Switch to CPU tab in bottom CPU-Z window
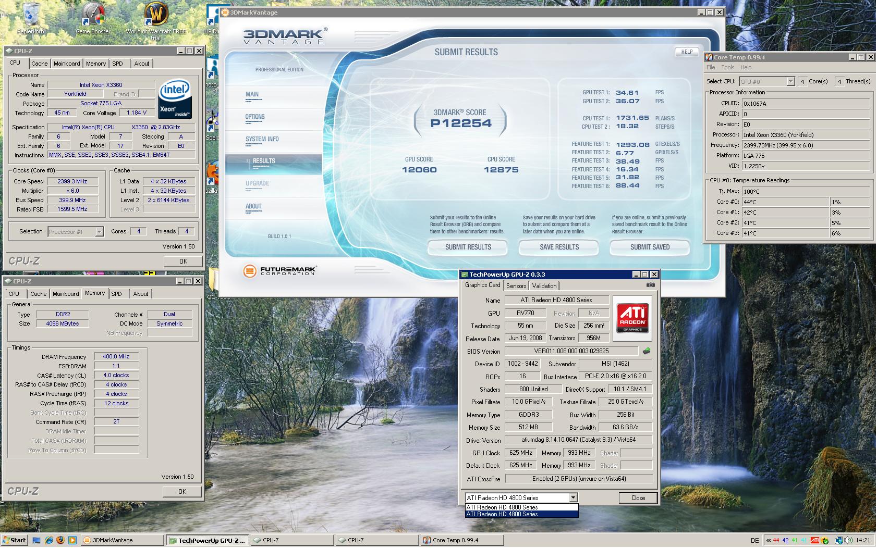 tap(14, 294)
